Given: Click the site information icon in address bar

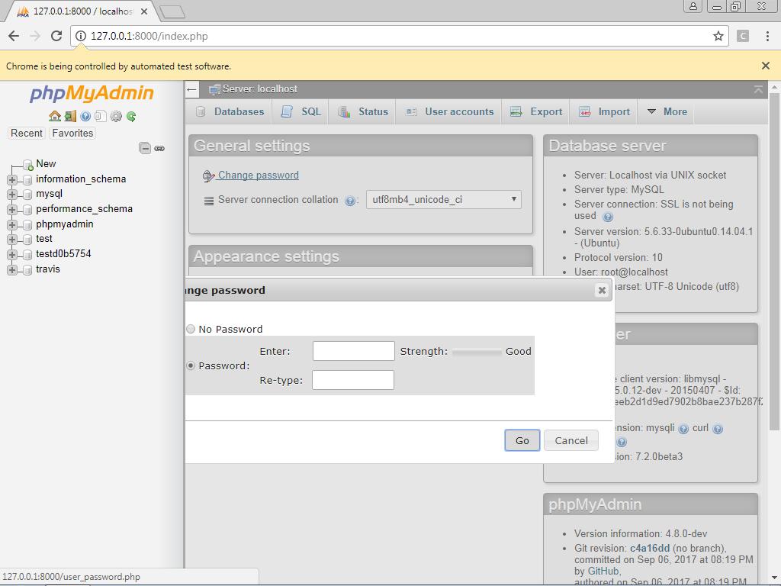Looking at the screenshot, I should point(80,36).
